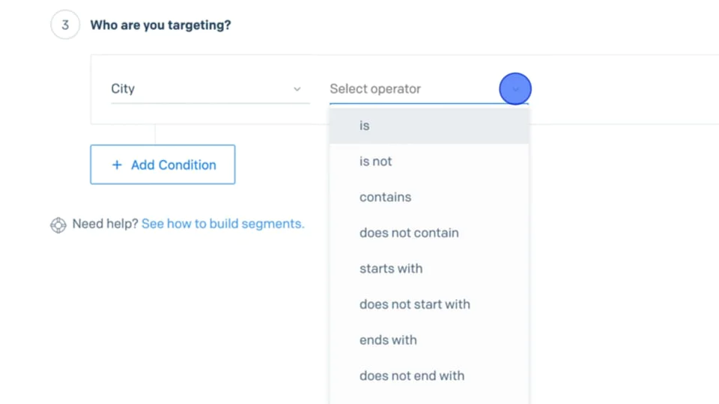Image resolution: width=719 pixels, height=404 pixels.
Task: Open the City attribute selector
Action: (x=210, y=89)
